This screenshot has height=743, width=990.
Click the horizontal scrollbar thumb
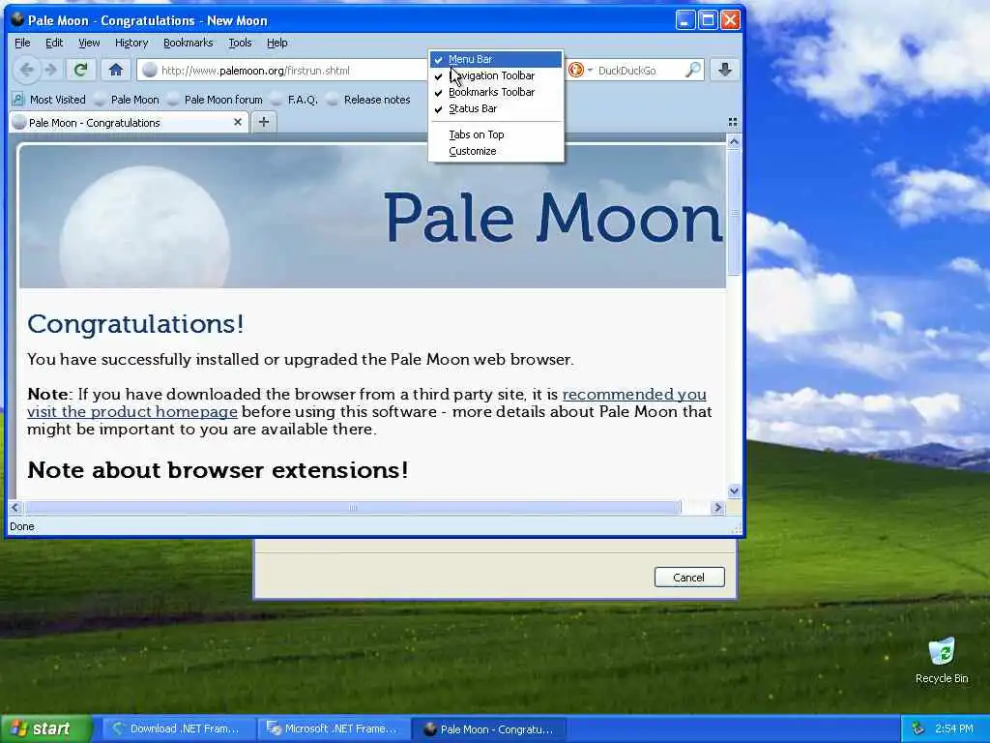(x=353, y=507)
